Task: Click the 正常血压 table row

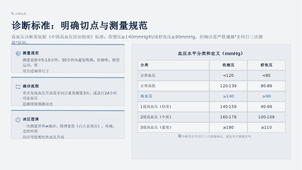Action: (211, 75)
